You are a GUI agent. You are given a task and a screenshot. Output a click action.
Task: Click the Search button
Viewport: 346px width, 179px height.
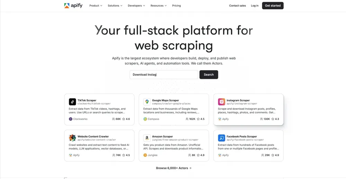209,75
